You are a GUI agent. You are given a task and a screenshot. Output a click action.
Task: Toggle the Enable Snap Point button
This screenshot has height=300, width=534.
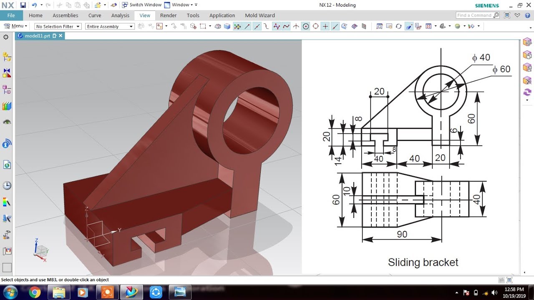point(237,26)
